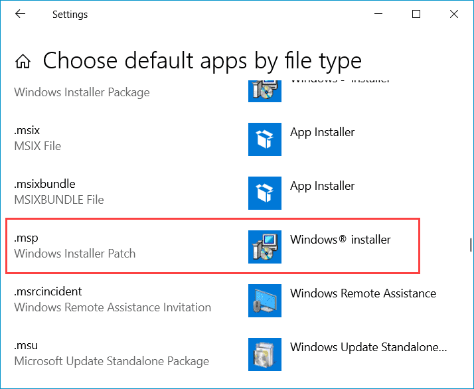The image size is (474, 389).
Task: Click the MSIX File description
Action: click(37, 146)
